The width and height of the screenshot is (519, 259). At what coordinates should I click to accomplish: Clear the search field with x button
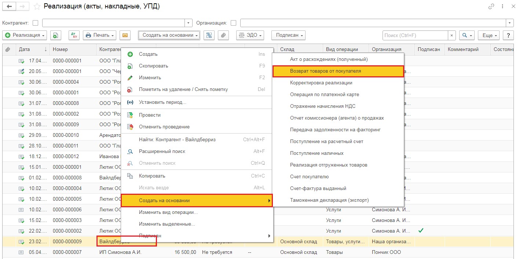click(x=452, y=35)
